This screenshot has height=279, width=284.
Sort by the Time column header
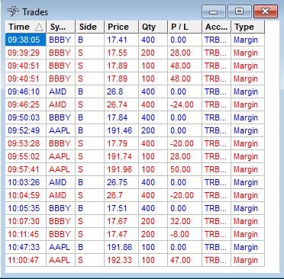point(26,27)
